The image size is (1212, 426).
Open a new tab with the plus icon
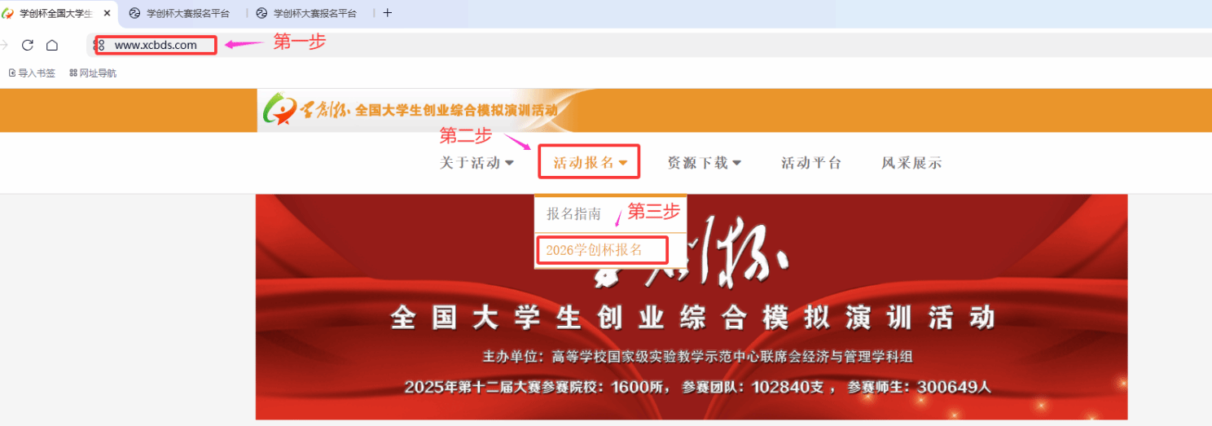click(x=388, y=13)
